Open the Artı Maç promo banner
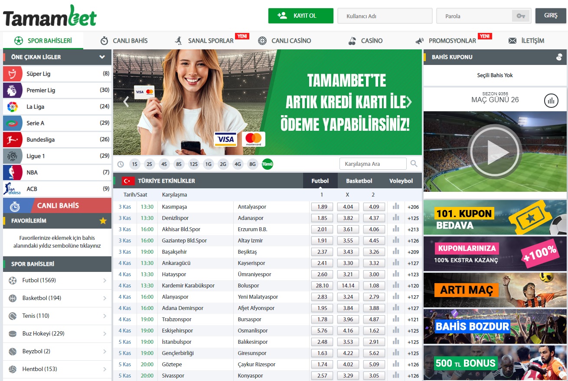568x381 pixels. 495,290
